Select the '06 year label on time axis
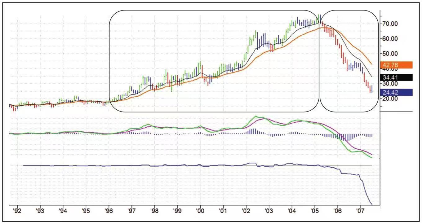The image size is (422, 224). 338,211
